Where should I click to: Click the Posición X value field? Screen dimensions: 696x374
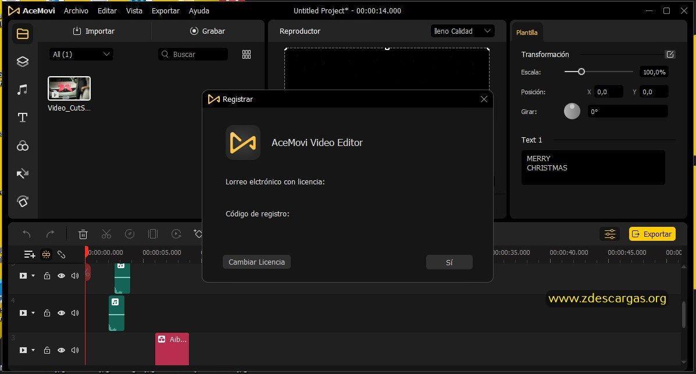point(609,92)
